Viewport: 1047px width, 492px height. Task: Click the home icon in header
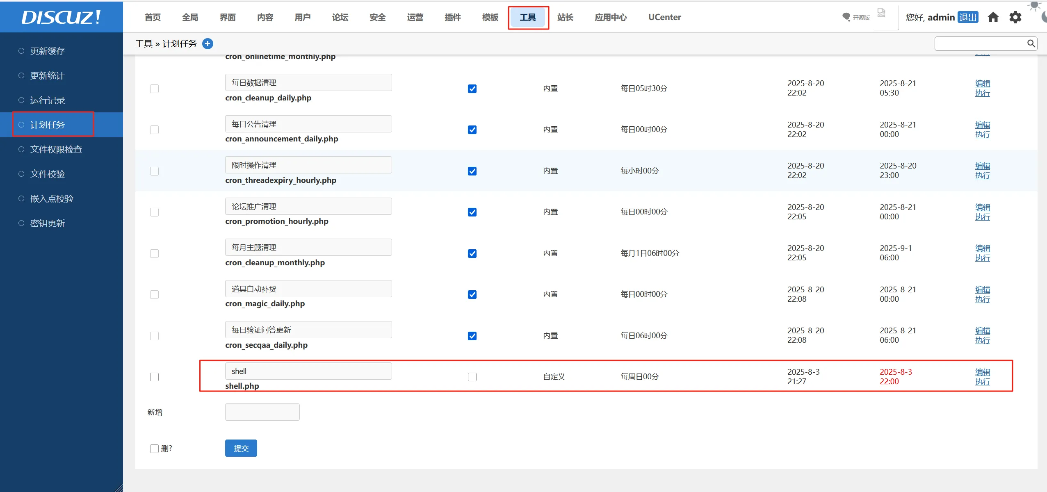[x=993, y=17]
